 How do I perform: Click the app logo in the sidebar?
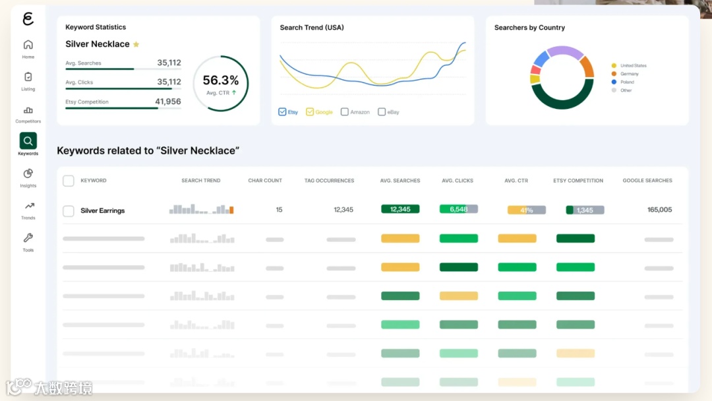[28, 18]
